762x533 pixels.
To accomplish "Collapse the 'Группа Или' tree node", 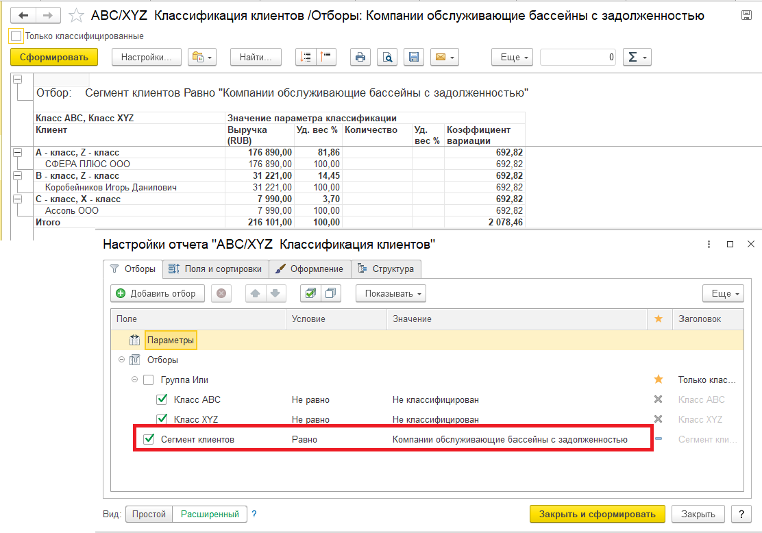I will pyautogui.click(x=135, y=380).
